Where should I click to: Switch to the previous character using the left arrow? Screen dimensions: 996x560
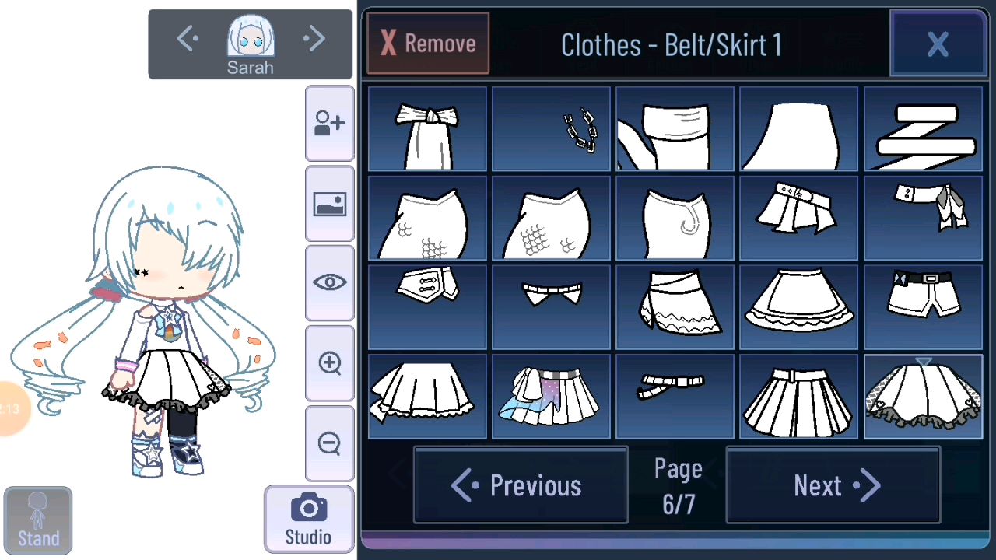187,38
